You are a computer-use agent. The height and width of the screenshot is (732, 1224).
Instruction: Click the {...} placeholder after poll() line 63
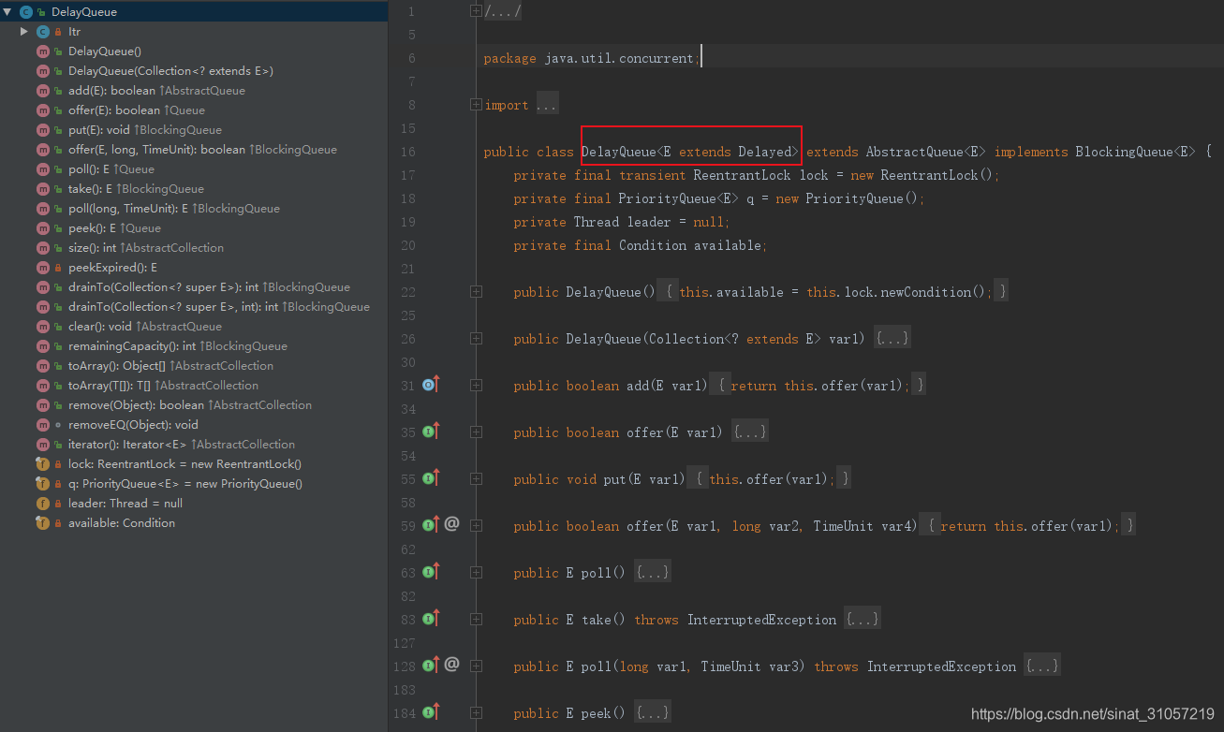653,573
